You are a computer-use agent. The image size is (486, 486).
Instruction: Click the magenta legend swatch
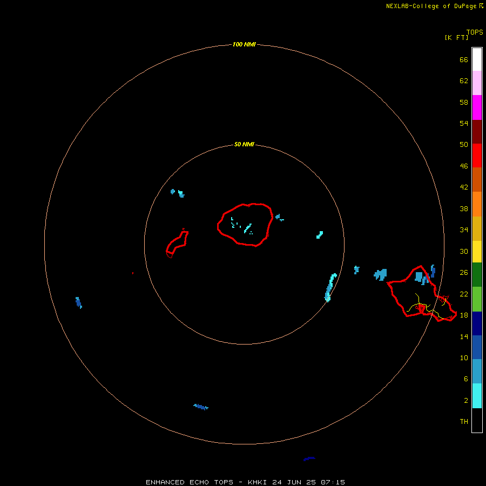[x=477, y=107]
